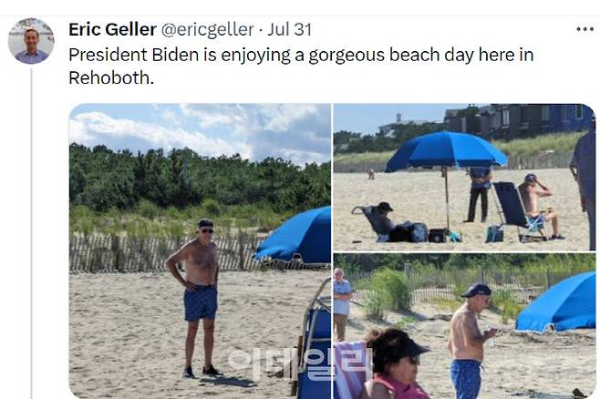Open the Eric Geller display name link
600x399 pixels.
[112, 29]
